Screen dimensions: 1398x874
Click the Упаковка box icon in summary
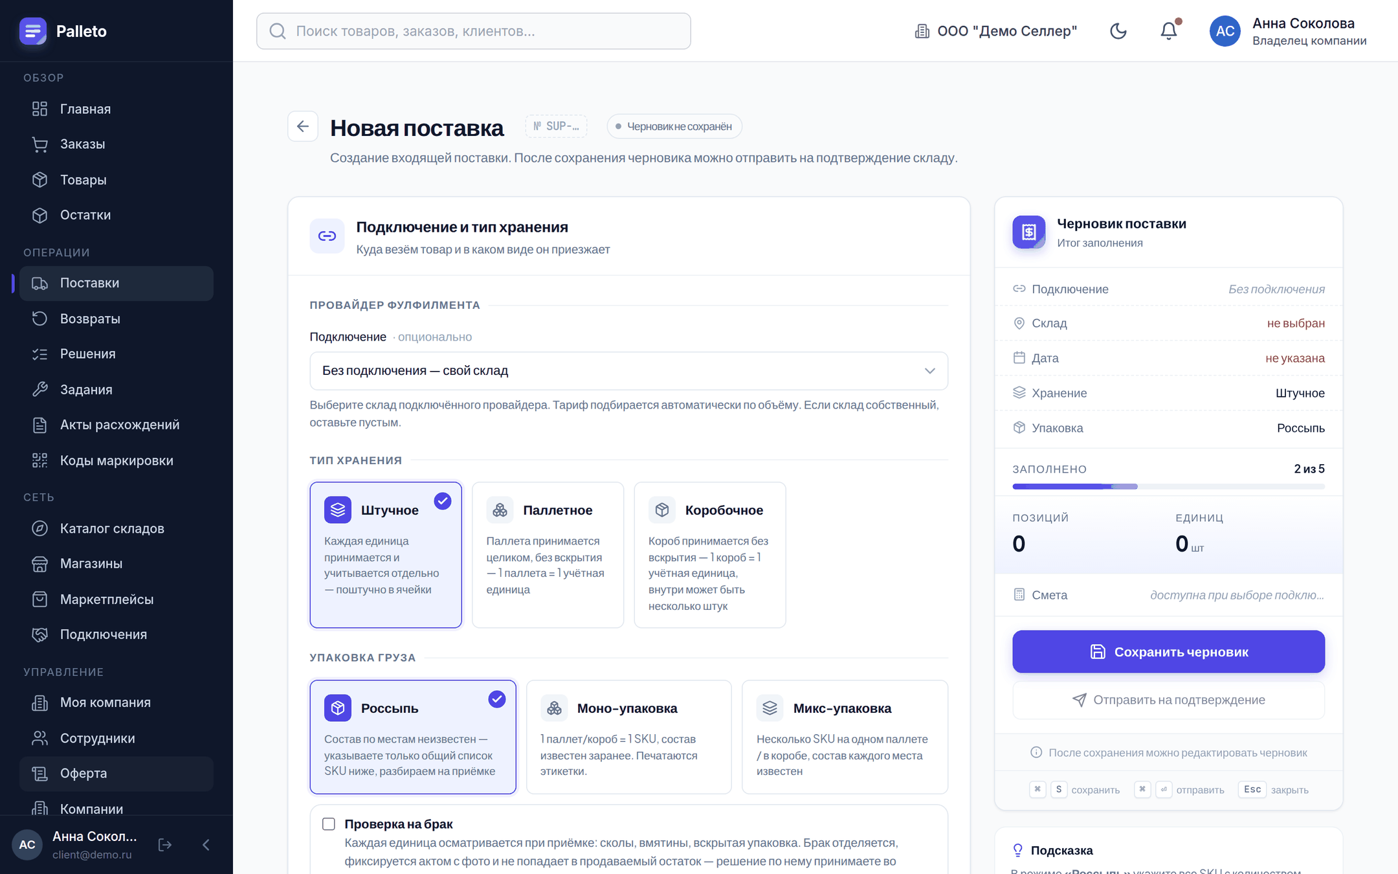click(1019, 427)
